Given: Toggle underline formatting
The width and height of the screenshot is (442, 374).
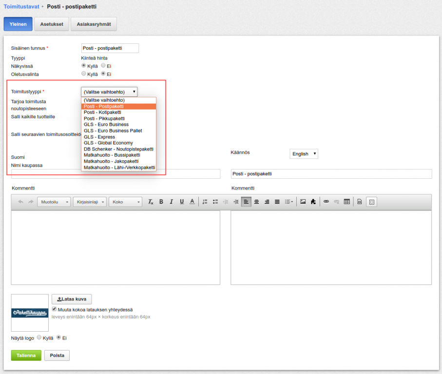Looking at the screenshot, I should click(182, 202).
